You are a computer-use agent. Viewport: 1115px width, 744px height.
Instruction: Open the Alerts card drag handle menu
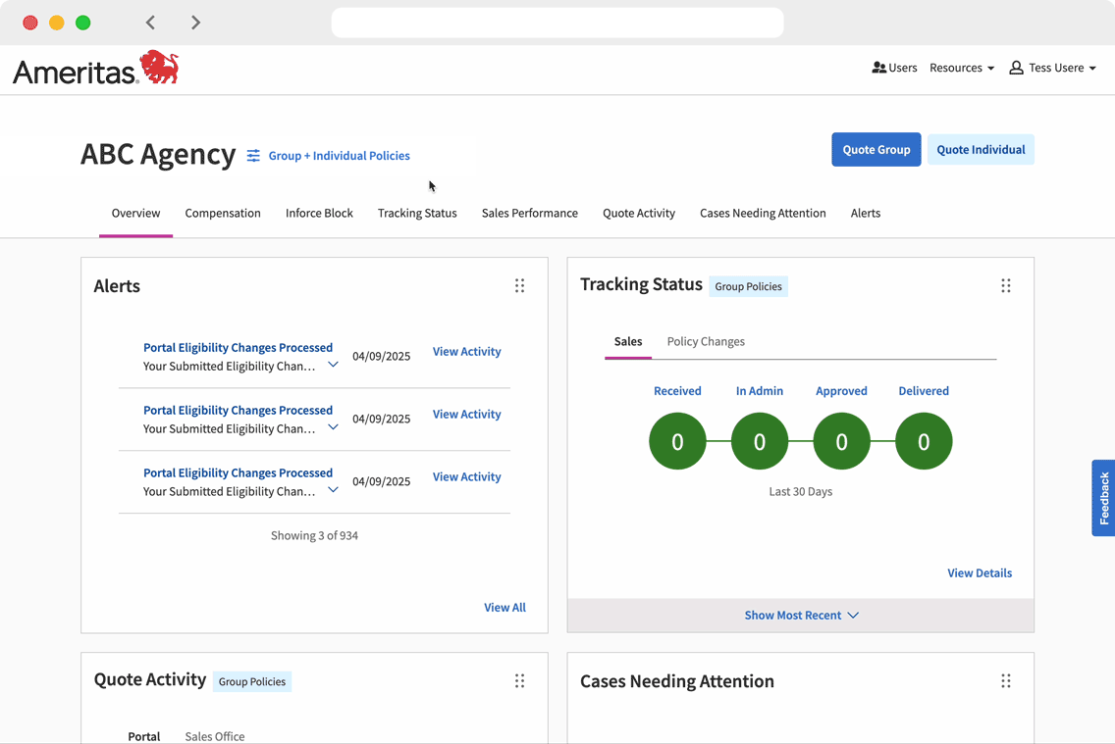click(x=519, y=286)
